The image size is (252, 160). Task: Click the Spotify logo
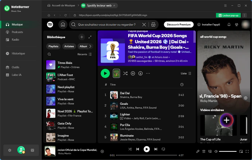tap(50, 25)
